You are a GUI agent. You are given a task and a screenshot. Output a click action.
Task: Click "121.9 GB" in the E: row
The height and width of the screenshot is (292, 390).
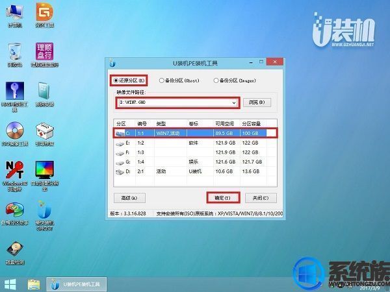click(x=226, y=143)
